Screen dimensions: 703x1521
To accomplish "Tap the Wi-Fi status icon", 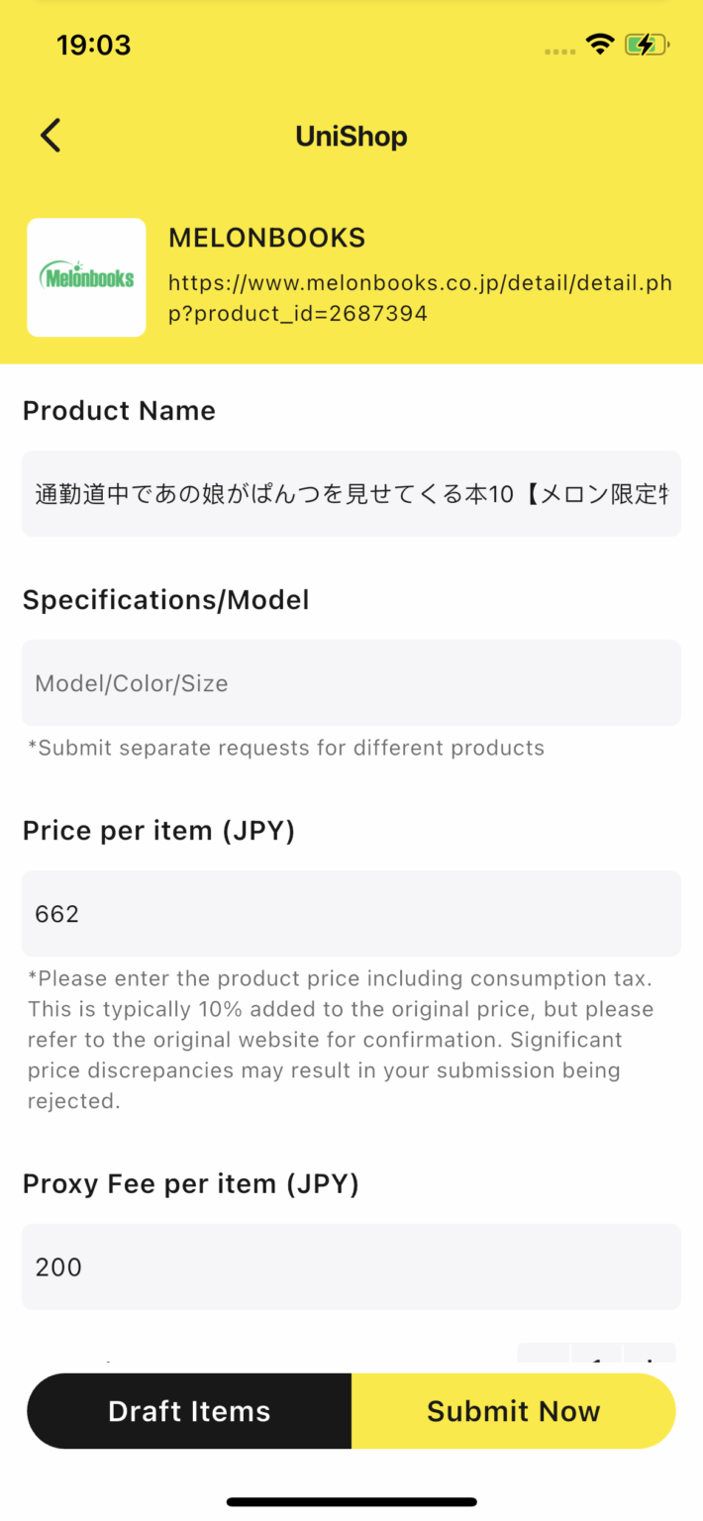I will point(601,45).
